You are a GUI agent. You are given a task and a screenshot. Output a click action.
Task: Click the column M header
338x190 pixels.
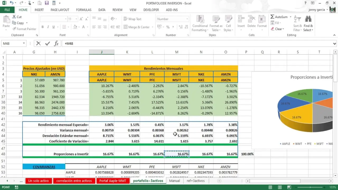click(x=177, y=52)
